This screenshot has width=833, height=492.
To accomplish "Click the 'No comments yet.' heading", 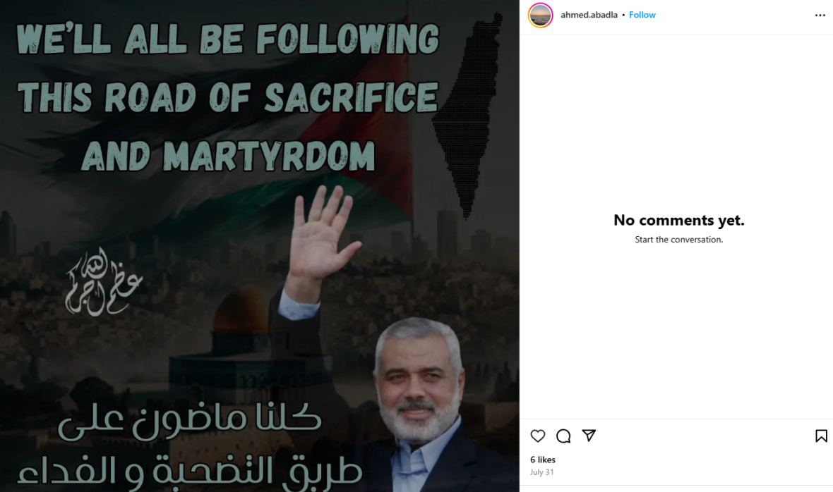I will [679, 220].
